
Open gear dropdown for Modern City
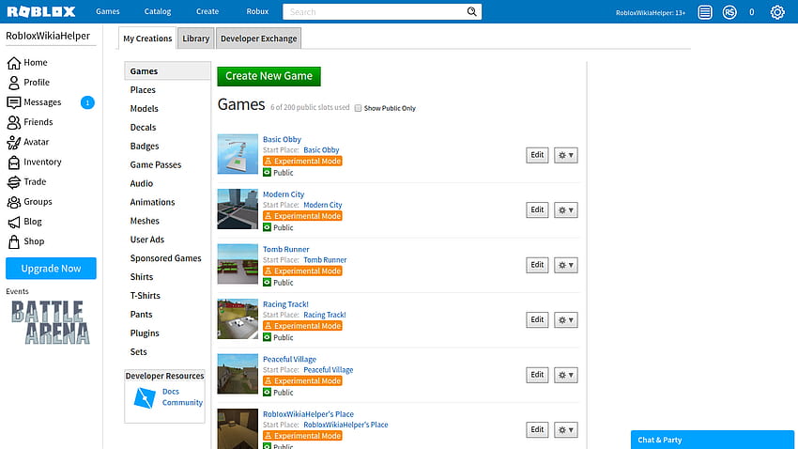(565, 210)
